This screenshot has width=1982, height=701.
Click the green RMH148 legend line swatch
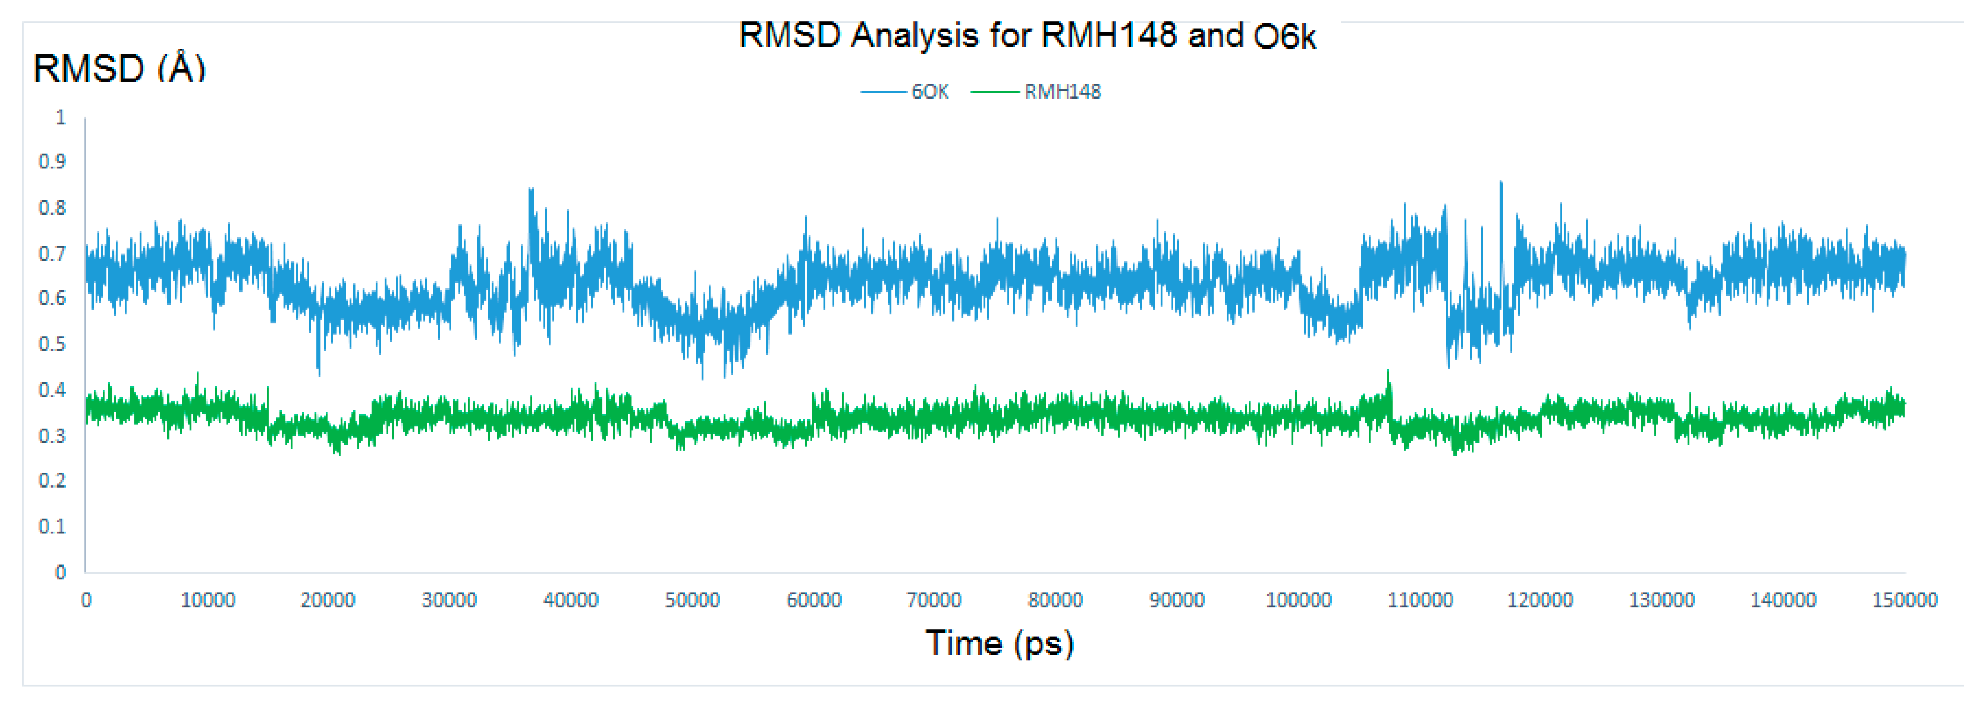tap(995, 92)
